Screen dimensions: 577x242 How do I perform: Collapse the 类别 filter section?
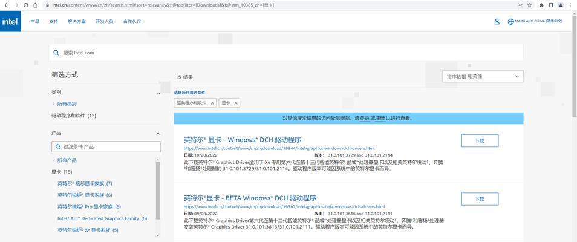click(158, 93)
